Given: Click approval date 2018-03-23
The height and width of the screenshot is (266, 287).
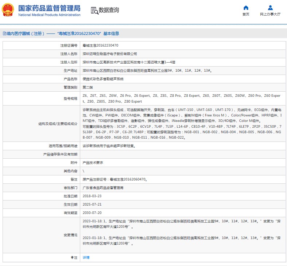Looking at the screenshot, I should 92,196.
